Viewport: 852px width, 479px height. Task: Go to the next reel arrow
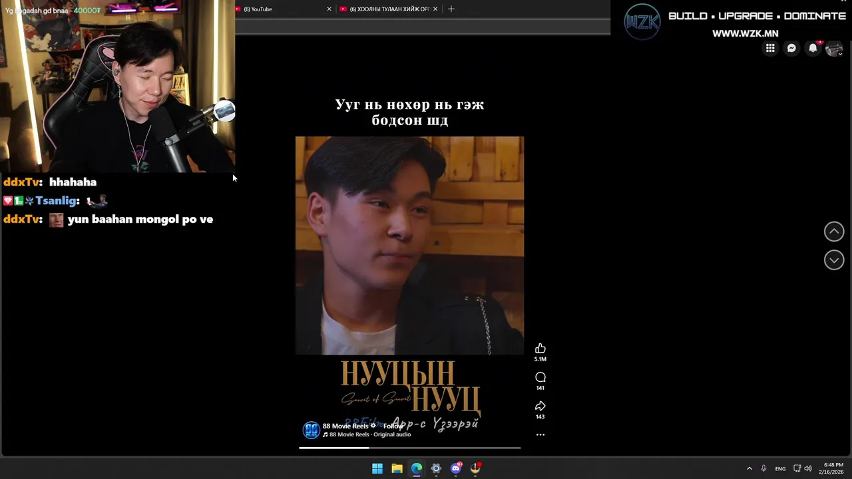(x=834, y=260)
